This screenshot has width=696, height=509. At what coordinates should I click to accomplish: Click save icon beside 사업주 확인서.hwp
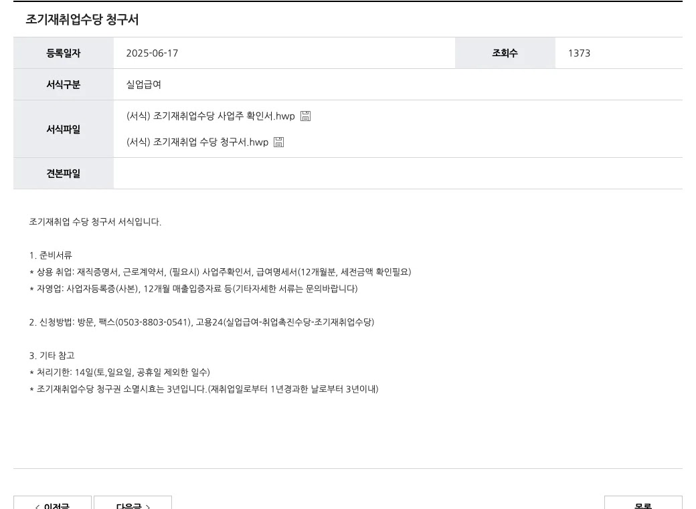click(x=305, y=116)
